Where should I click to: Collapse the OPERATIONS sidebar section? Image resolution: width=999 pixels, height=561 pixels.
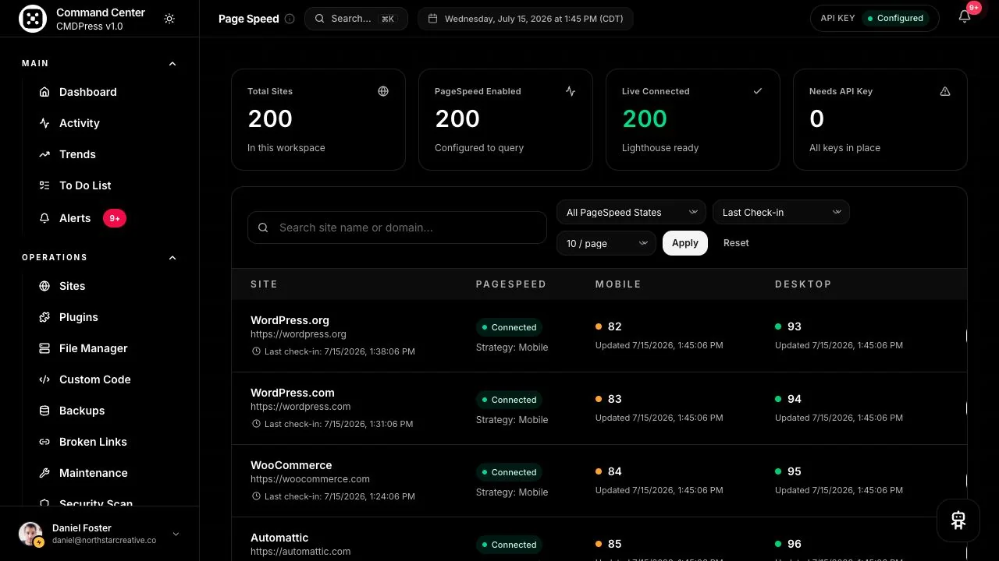(172, 257)
